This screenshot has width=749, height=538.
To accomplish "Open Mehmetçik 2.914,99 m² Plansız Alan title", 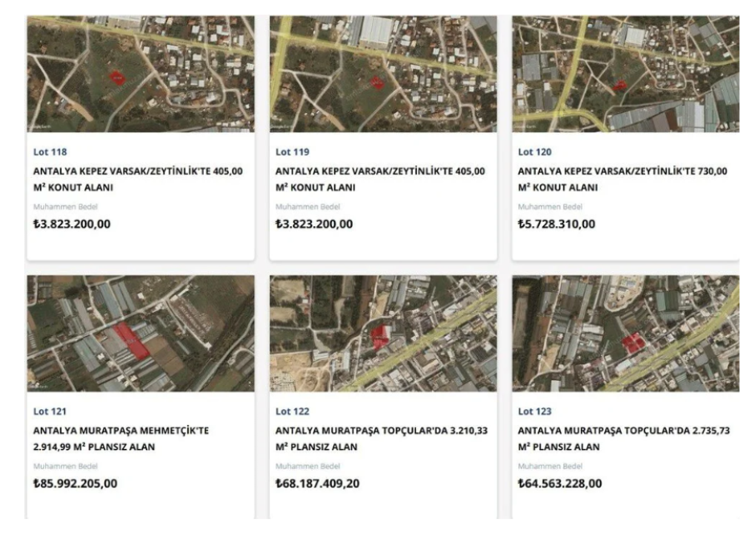I will [x=121, y=439].
